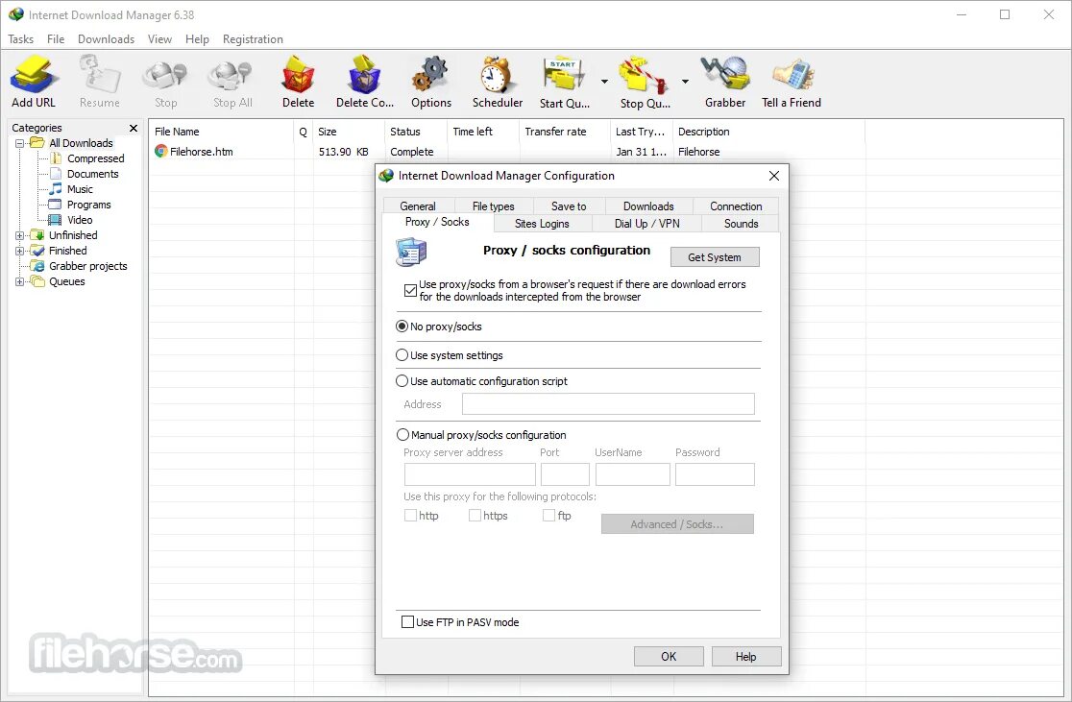Enable Use FTP in PASV mode

coord(407,622)
